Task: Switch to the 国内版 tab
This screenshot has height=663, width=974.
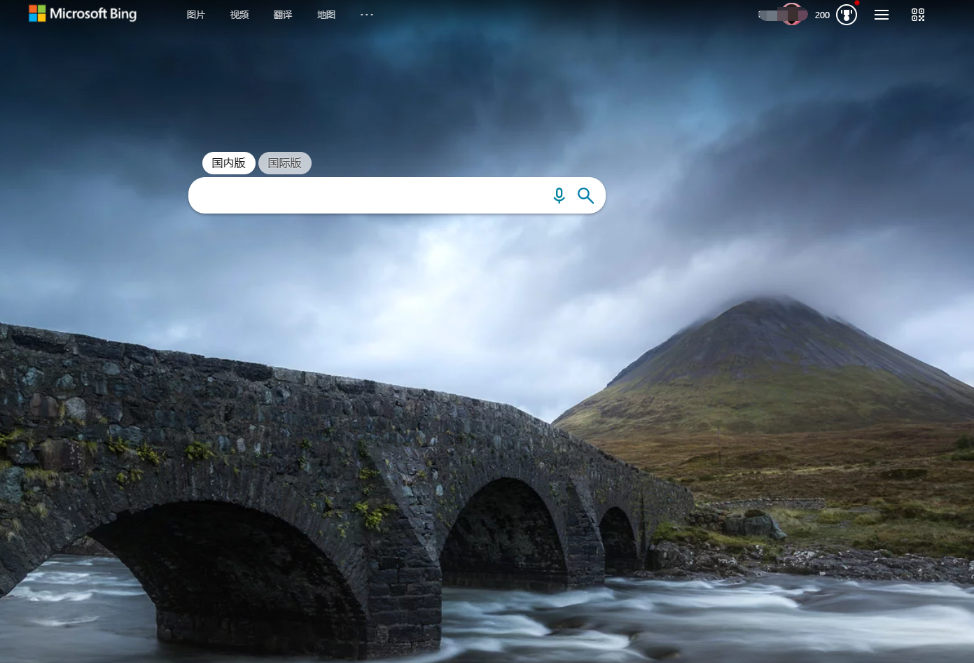Action: 229,163
